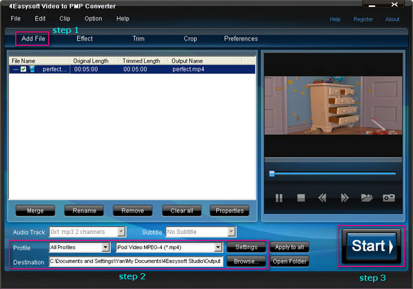Image resolution: width=413 pixels, height=289 pixels.
Task: Open the File menu
Action: [x=16, y=19]
